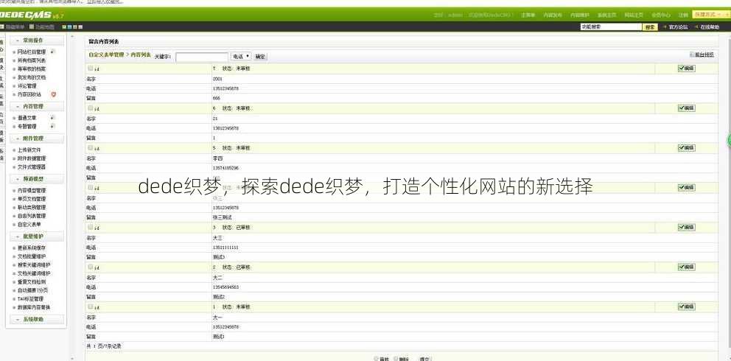Open 会员中心 in the top navigation
This screenshot has height=361, width=731.
[661, 15]
